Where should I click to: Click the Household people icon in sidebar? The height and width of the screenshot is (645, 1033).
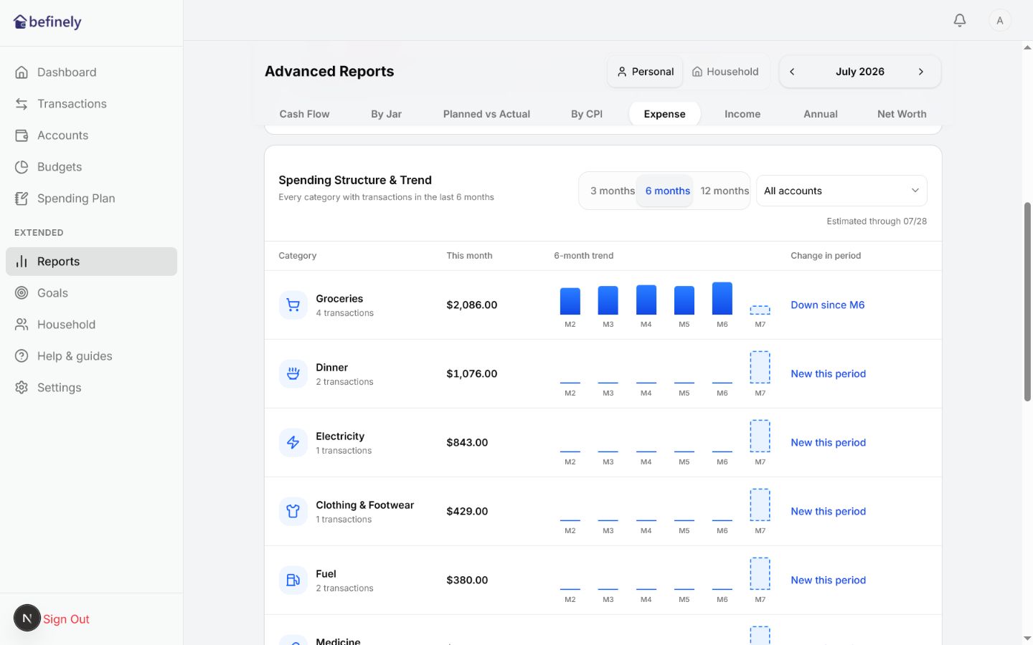22,325
